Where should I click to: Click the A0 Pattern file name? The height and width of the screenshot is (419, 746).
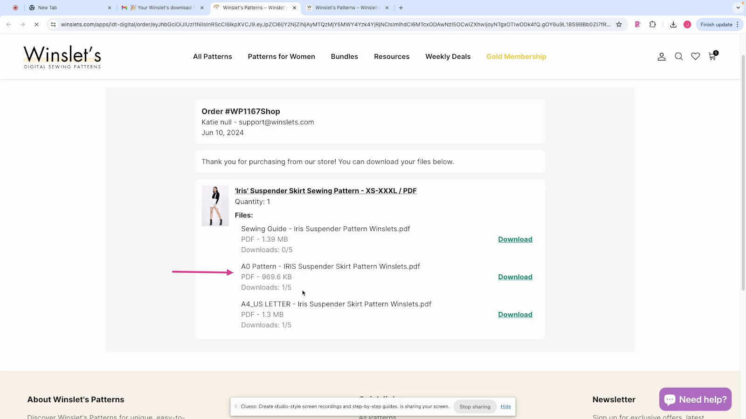(x=331, y=266)
